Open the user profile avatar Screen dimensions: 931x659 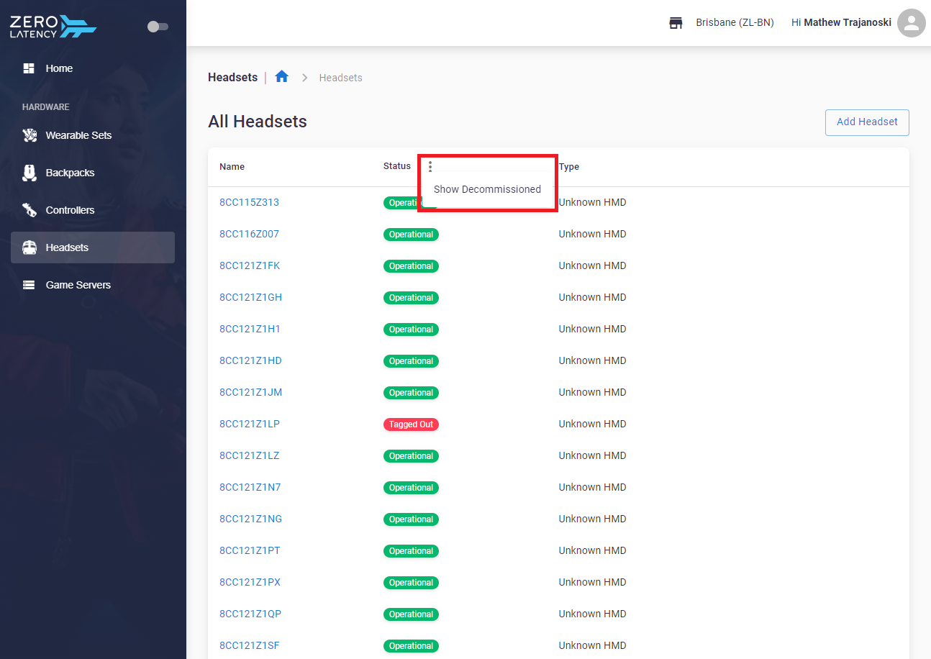tap(912, 23)
